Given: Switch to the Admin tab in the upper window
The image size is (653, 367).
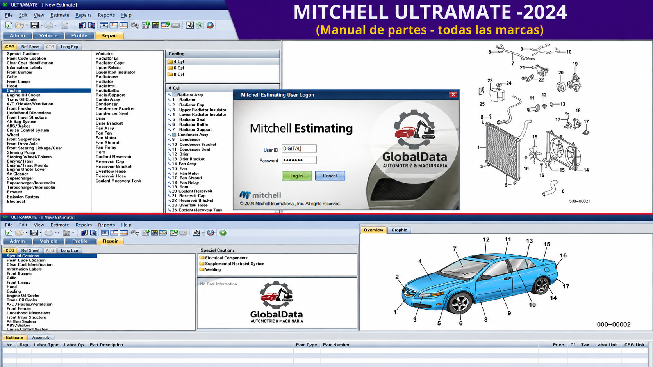Looking at the screenshot, I should 17,35.
